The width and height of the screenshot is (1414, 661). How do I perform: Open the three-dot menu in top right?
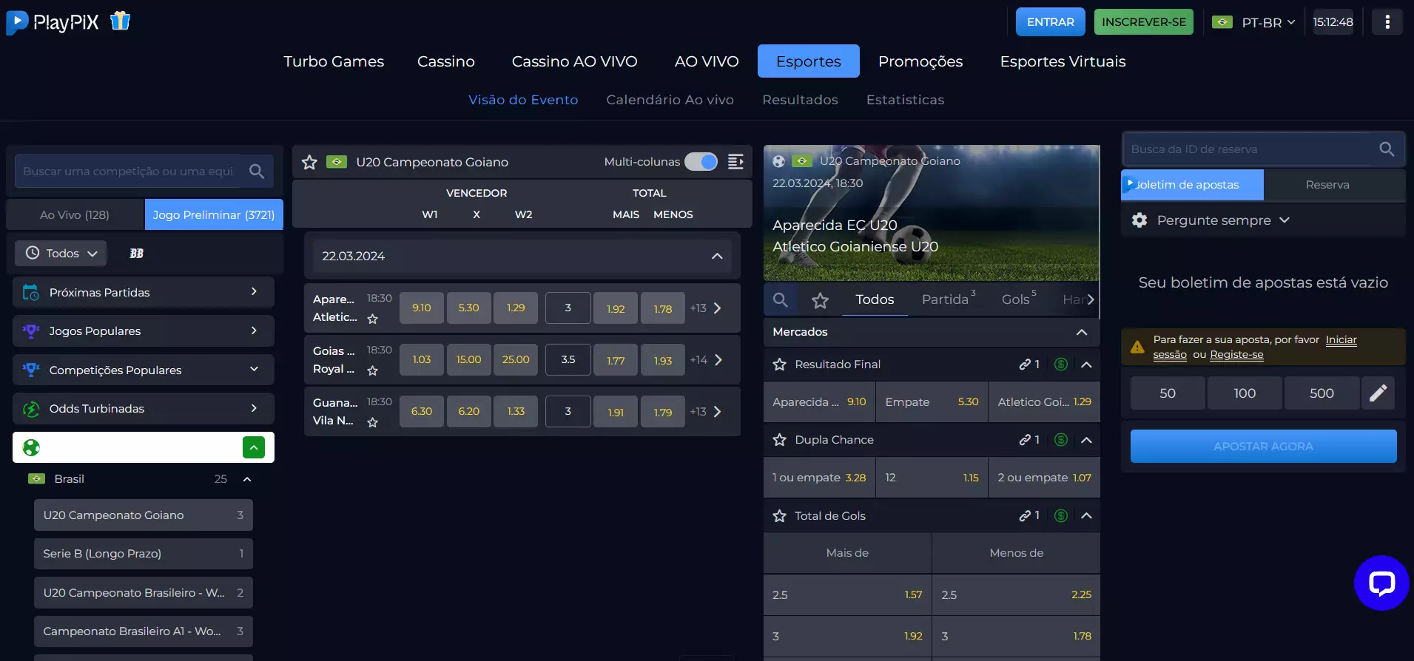[1387, 22]
